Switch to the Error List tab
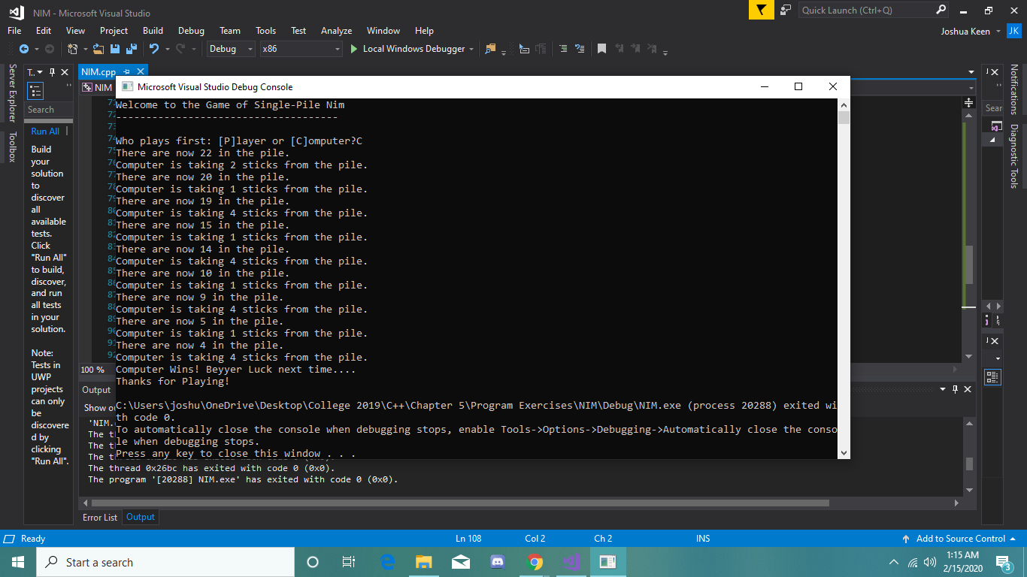 [x=99, y=517]
